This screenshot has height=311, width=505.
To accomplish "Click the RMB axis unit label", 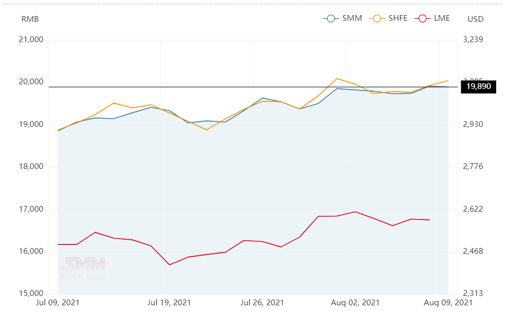I will pos(30,19).
